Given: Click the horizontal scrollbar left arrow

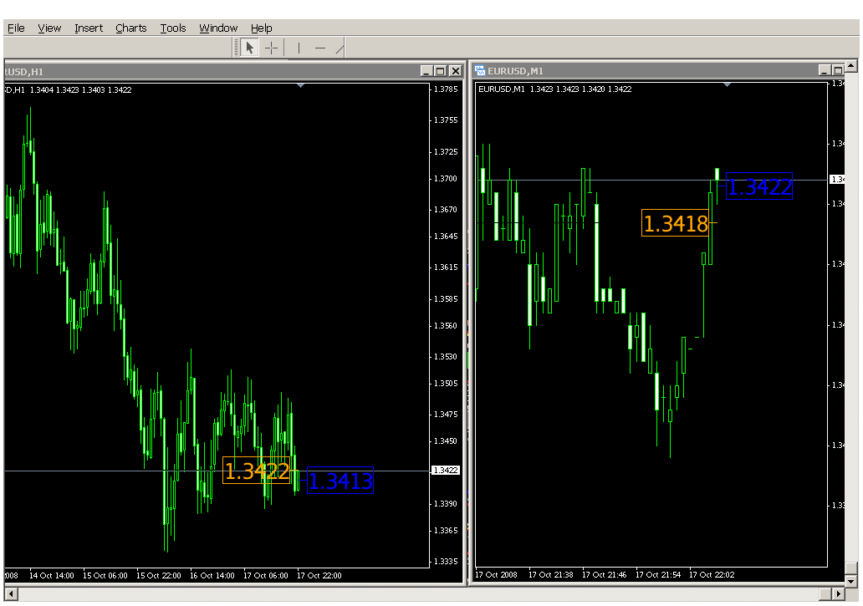Looking at the screenshot, I should 11,594.
